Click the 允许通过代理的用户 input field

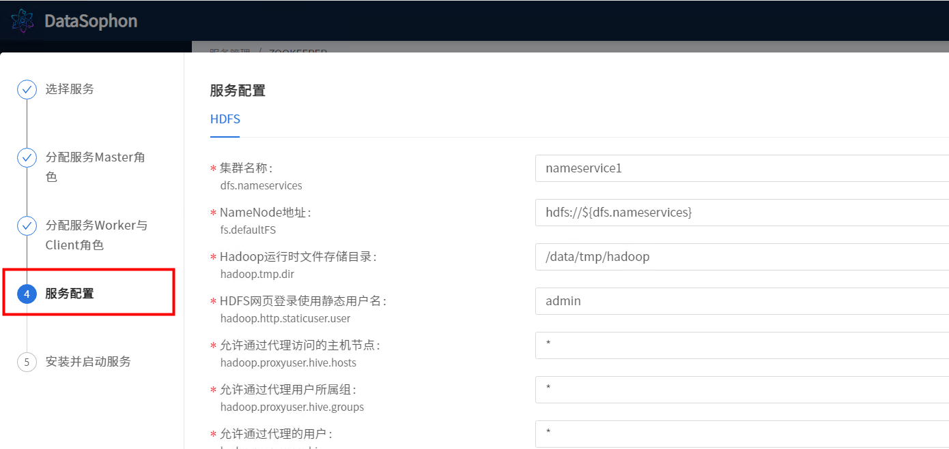741,433
